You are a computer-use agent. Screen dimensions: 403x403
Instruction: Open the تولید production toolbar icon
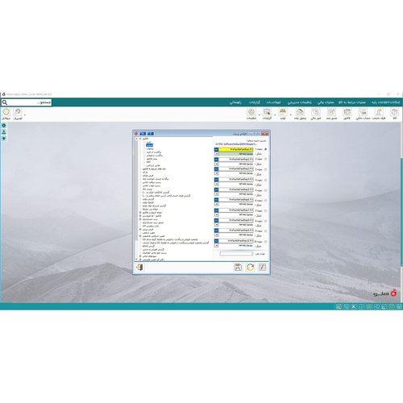[x=283, y=112]
